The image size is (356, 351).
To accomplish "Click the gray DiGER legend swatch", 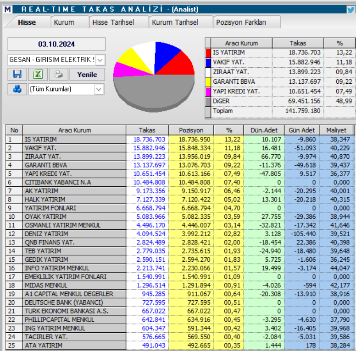I will [x=208, y=102].
